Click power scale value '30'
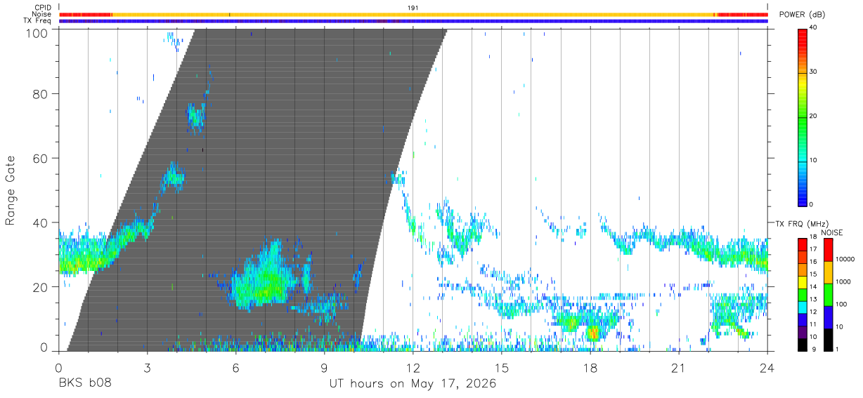Viewport: 863px width, 398px height. tap(814, 72)
